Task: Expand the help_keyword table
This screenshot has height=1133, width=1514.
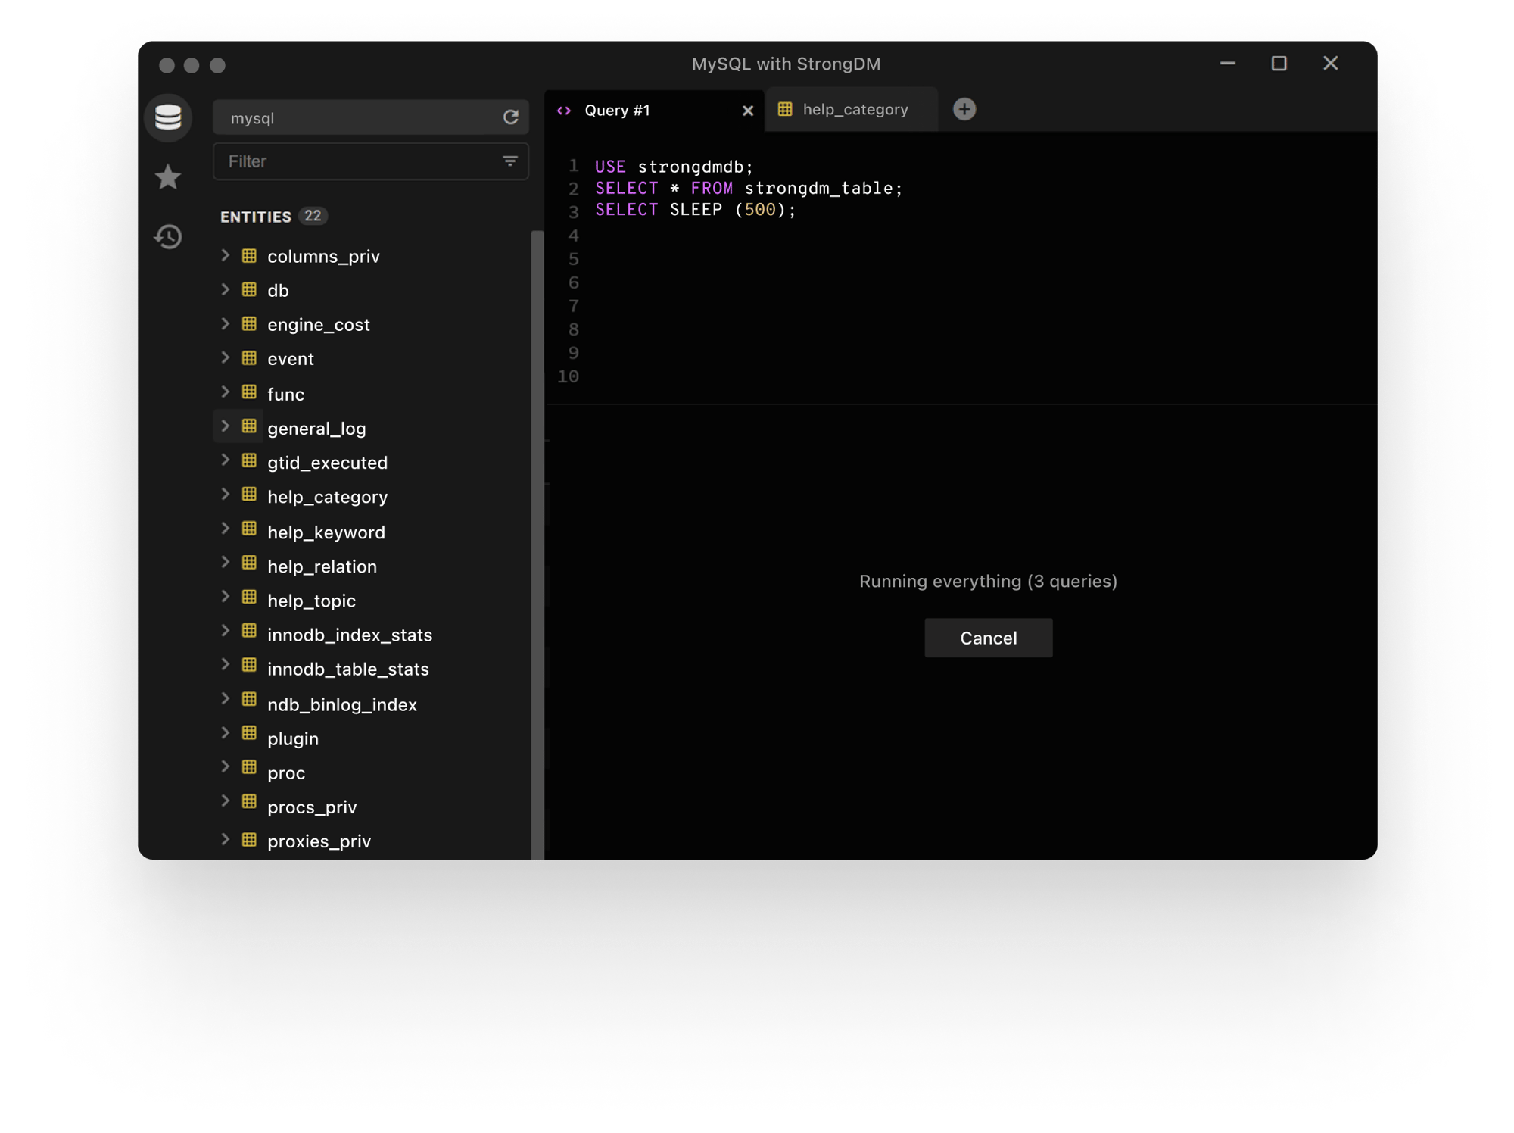Action: pos(225,529)
